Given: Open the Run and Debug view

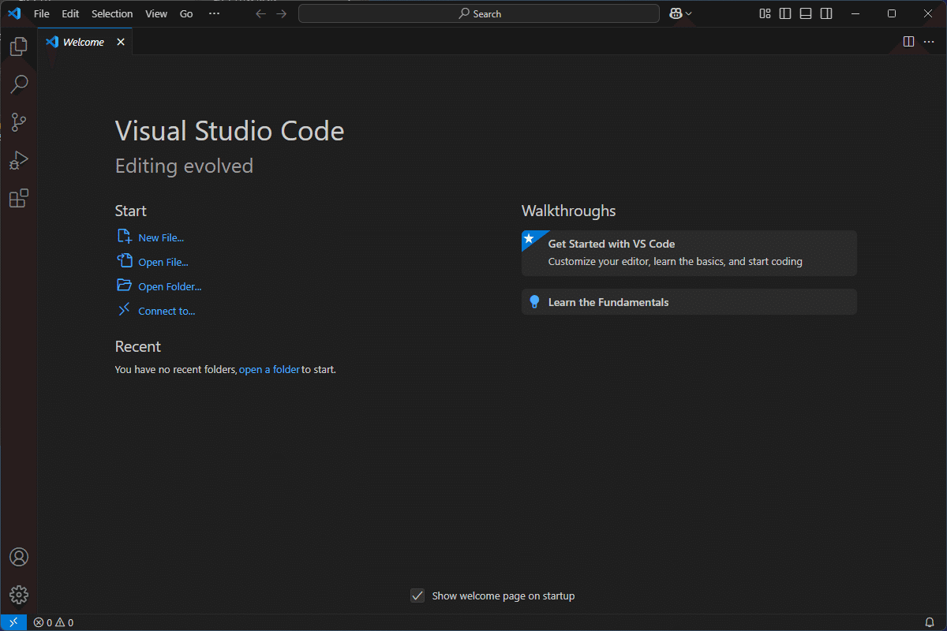Looking at the screenshot, I should (19, 160).
